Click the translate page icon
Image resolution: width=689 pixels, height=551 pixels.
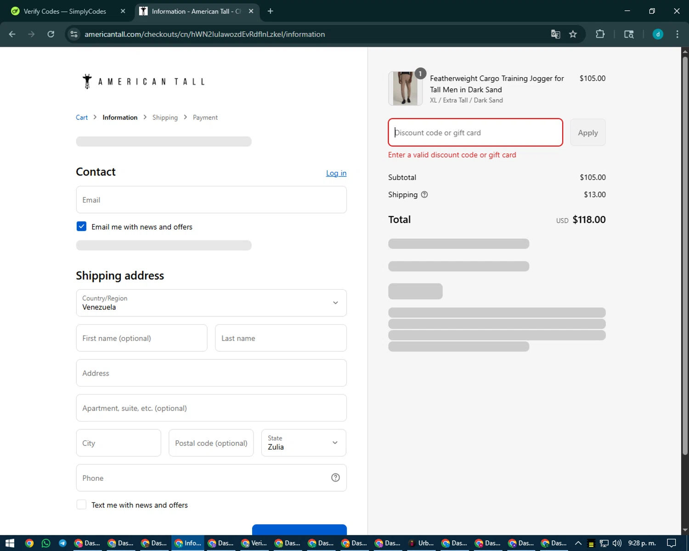(x=555, y=34)
